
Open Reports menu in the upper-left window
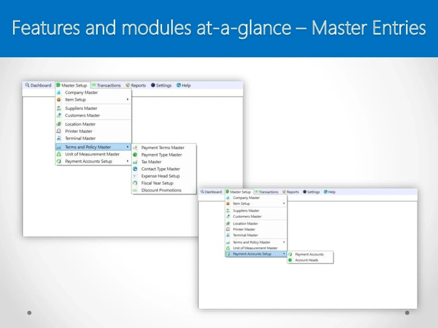point(136,85)
